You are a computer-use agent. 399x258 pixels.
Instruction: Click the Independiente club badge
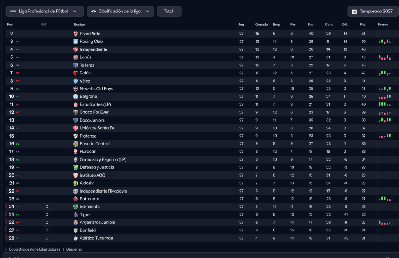pos(76,49)
